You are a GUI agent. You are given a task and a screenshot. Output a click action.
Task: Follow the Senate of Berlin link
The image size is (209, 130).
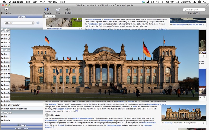pos(51,121)
